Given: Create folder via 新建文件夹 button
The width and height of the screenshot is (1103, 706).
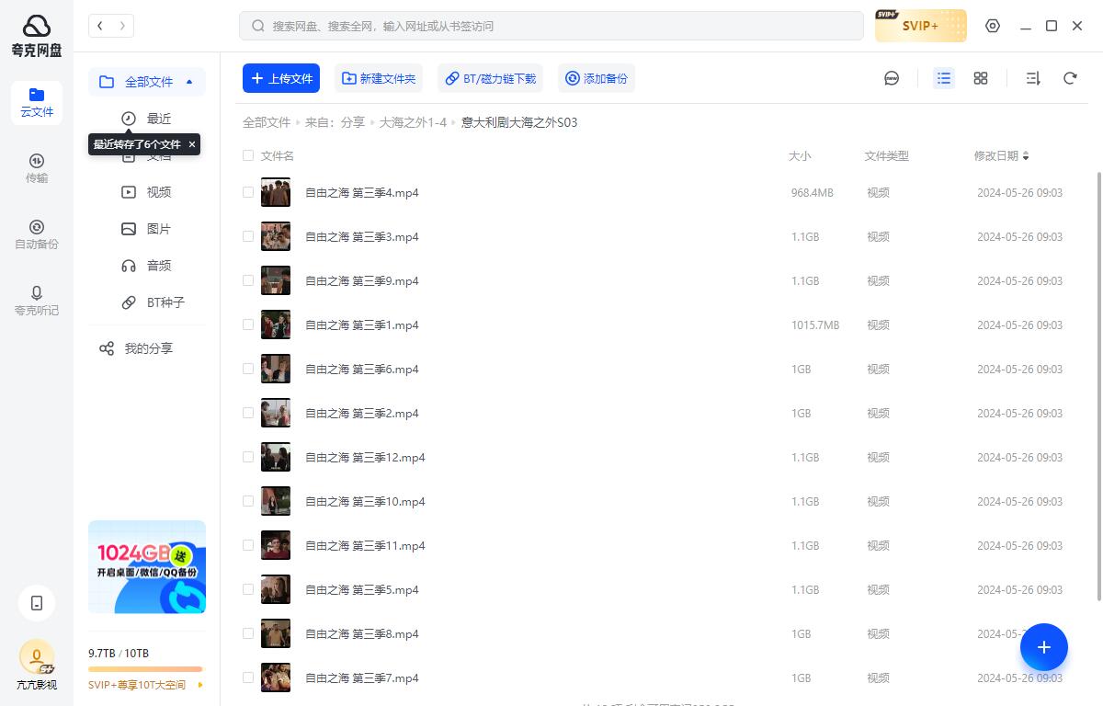Looking at the screenshot, I should click(379, 78).
